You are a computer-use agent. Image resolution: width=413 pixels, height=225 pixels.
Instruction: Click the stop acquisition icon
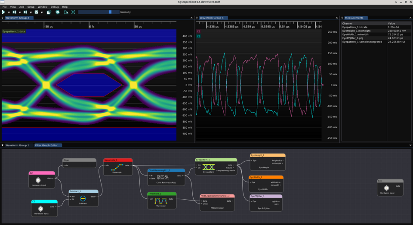pyautogui.click(x=36, y=12)
